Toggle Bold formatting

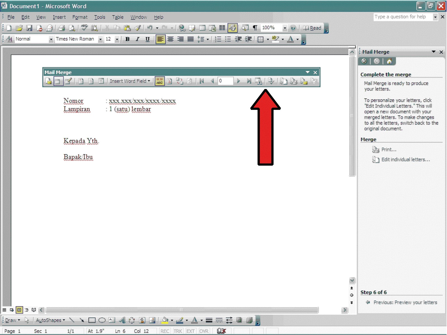(x=127, y=39)
